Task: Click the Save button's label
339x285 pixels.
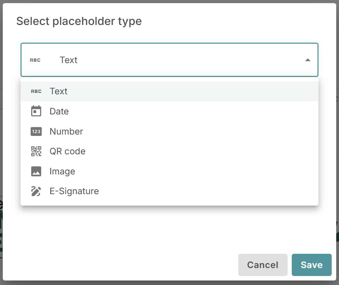Action: [x=312, y=265]
